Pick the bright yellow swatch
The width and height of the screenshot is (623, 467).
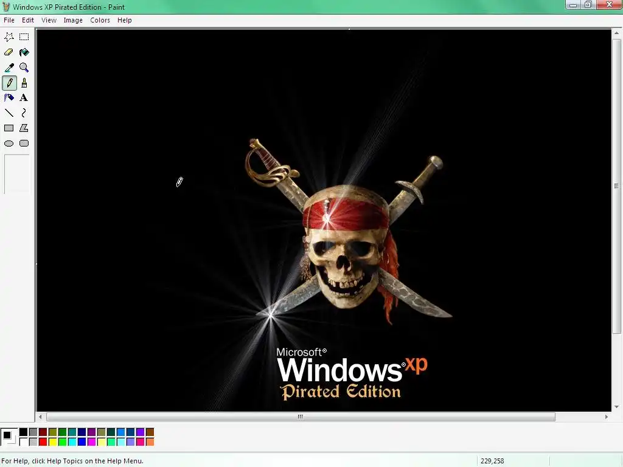click(53, 441)
